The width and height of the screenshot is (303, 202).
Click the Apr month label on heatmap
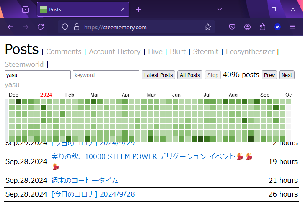pos(126,95)
